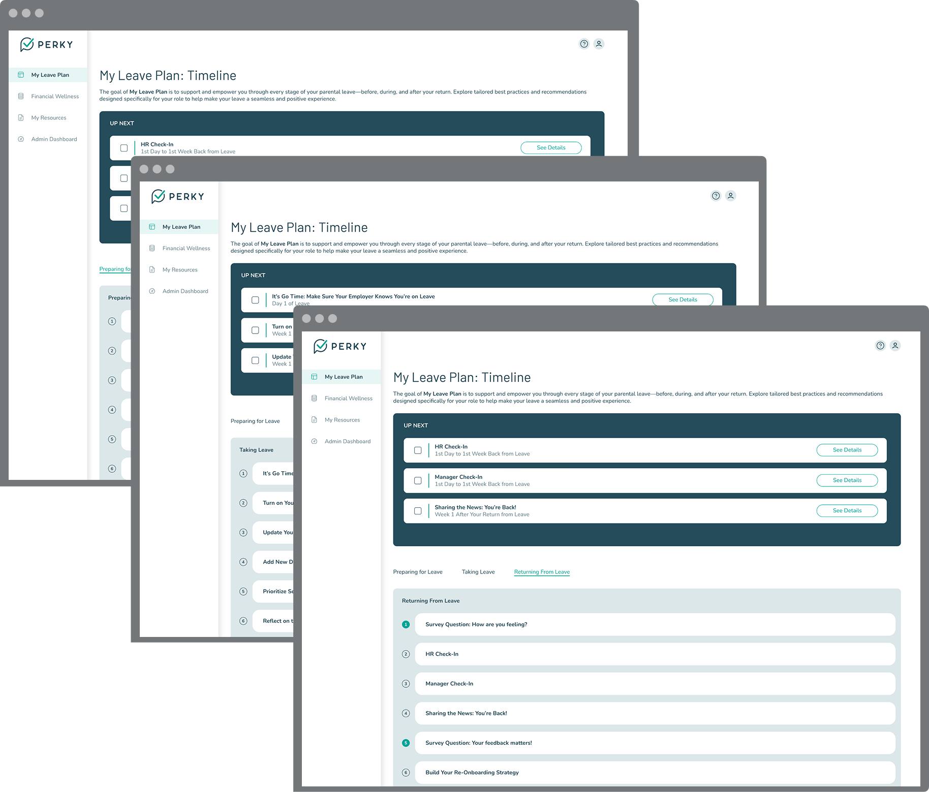Click Perky logo in the frontmost window
The image size is (929, 792).
339,346
